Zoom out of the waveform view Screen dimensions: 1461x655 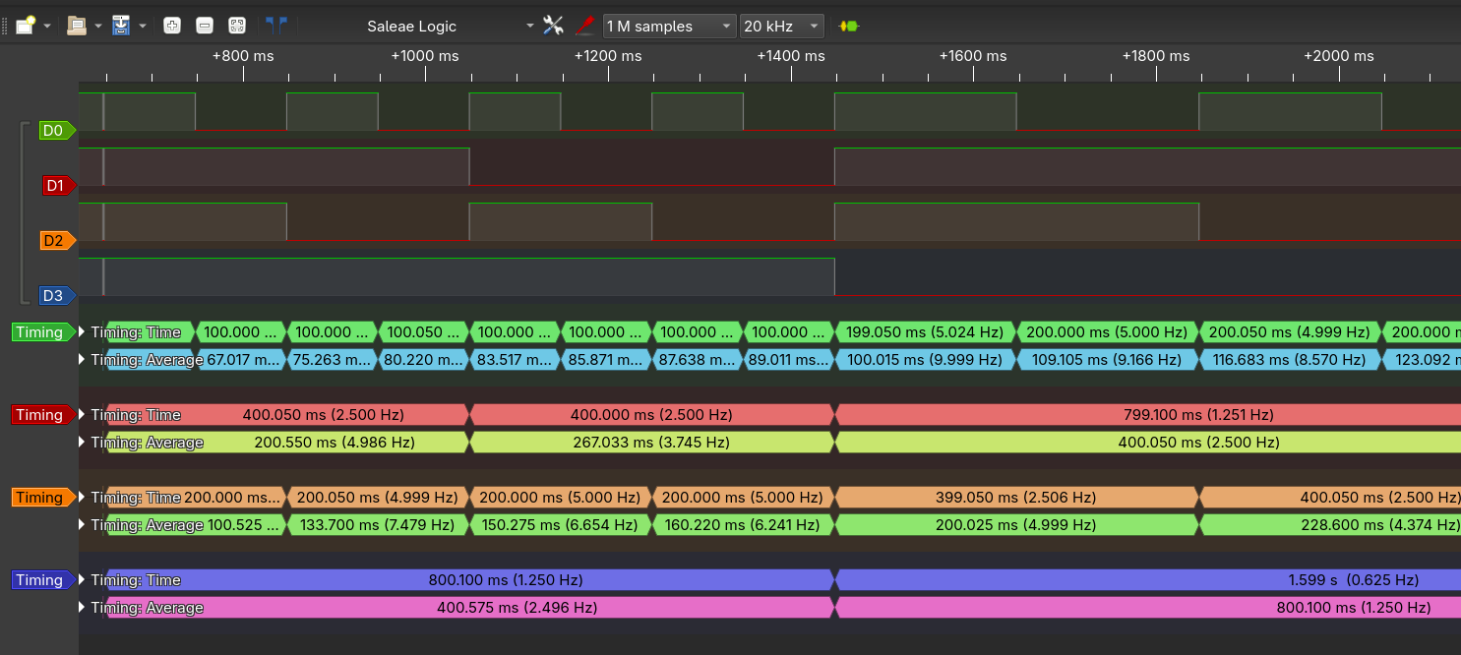click(x=204, y=26)
